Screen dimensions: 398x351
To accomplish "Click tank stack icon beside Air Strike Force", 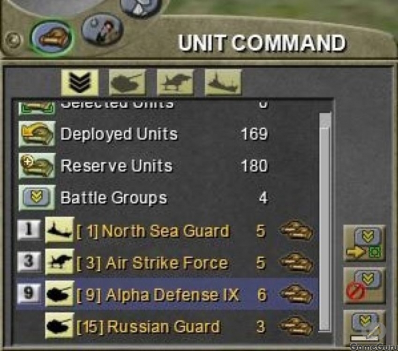I will (x=296, y=262).
